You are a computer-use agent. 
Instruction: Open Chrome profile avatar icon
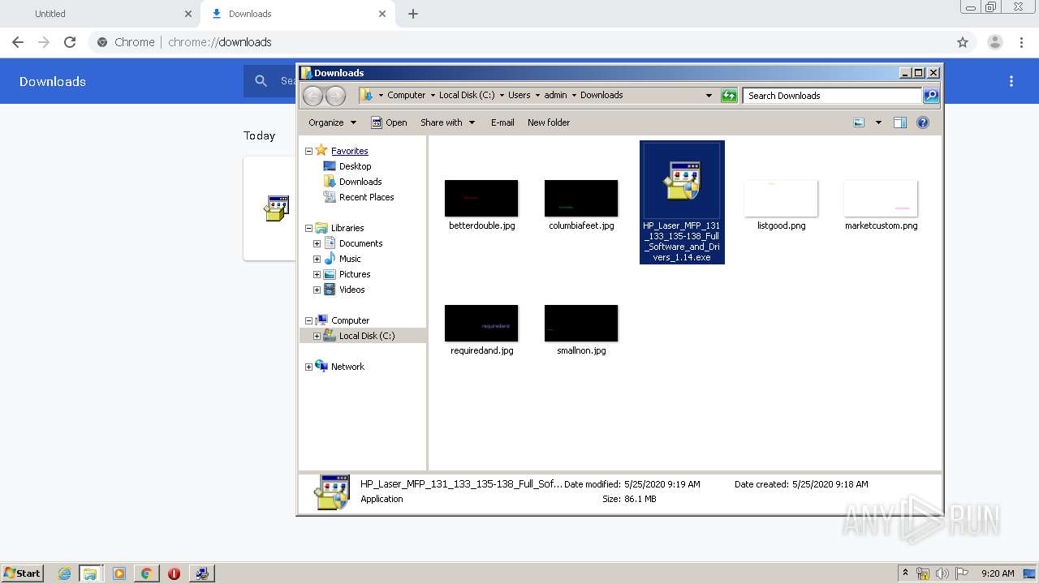pos(994,42)
